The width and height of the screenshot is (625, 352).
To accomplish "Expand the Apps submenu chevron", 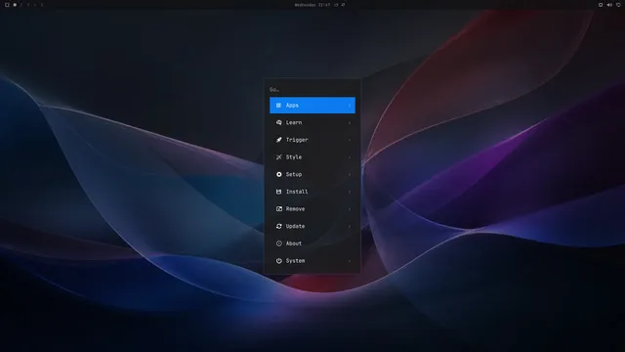I will click(350, 106).
